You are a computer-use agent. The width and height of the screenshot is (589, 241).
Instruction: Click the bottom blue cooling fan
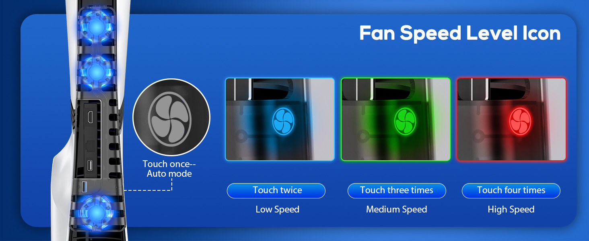[96, 212]
